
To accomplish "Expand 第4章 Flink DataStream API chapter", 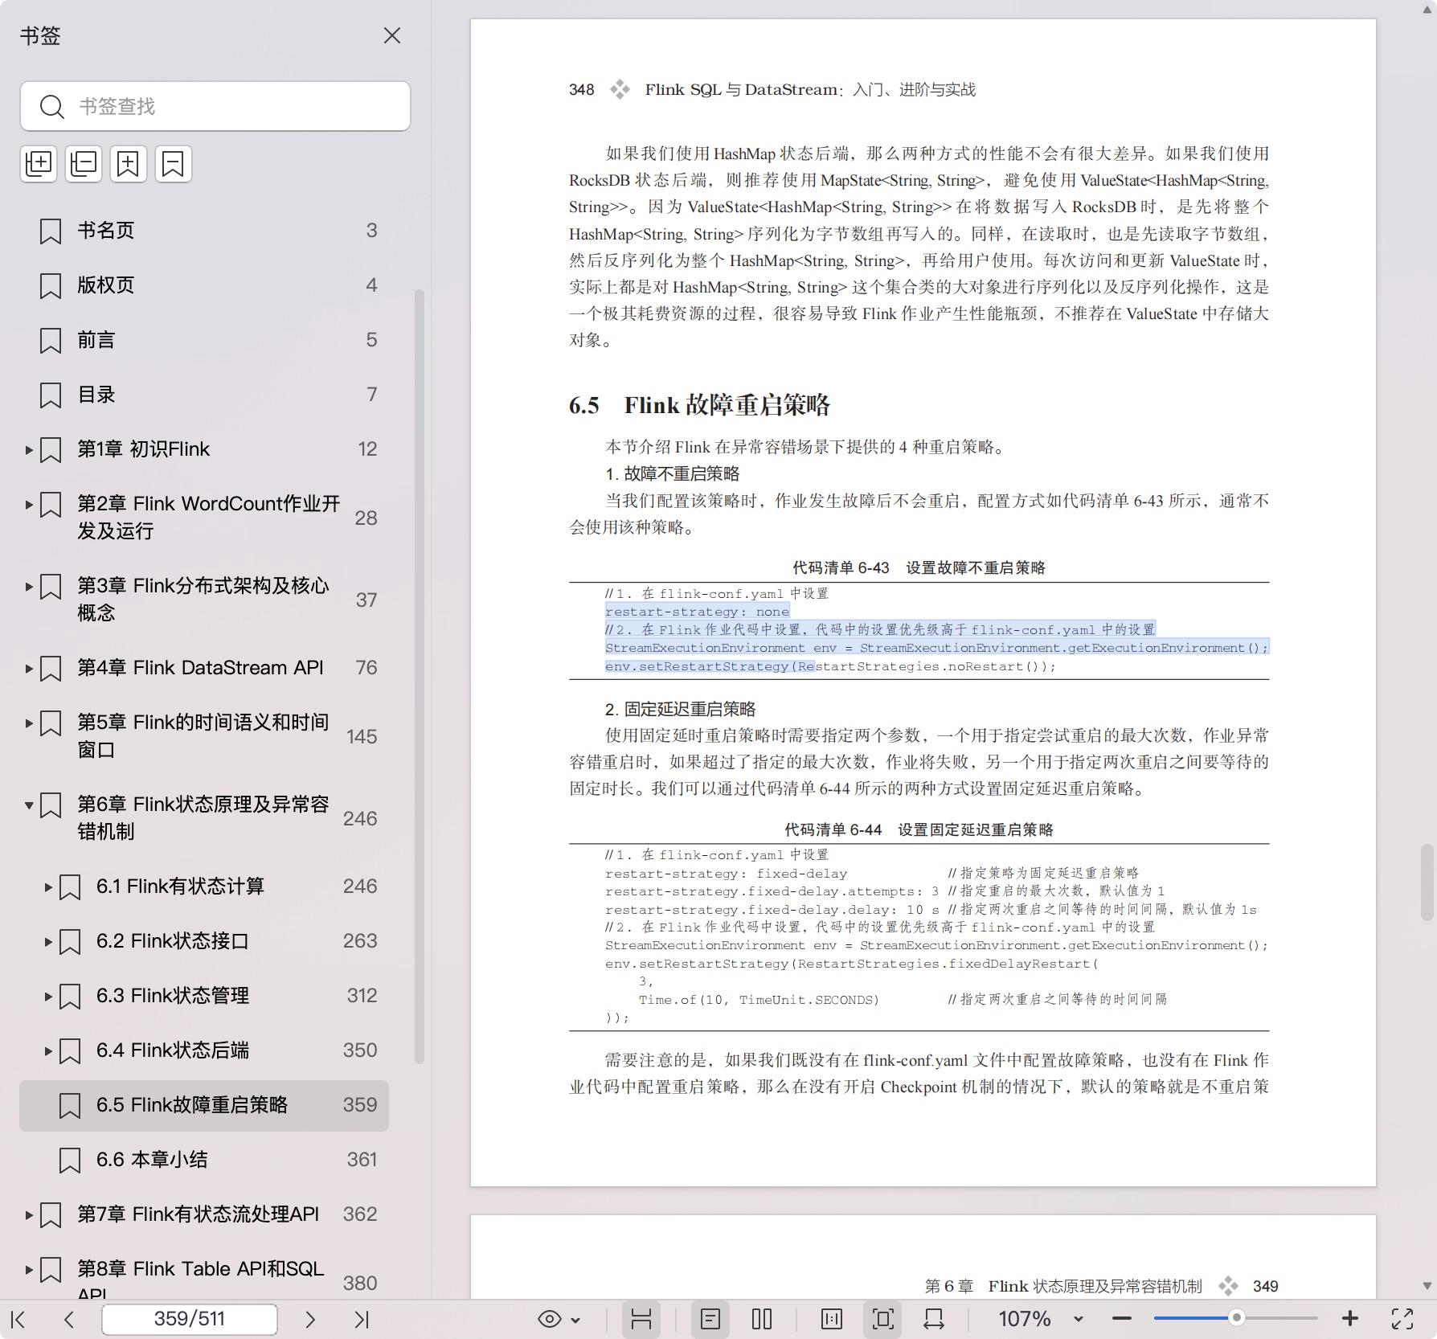I will [x=29, y=668].
